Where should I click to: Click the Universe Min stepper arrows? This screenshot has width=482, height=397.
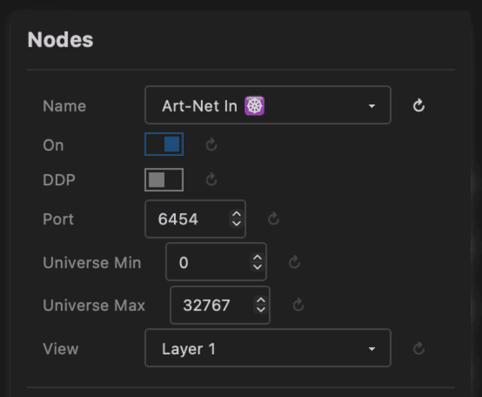click(x=258, y=262)
